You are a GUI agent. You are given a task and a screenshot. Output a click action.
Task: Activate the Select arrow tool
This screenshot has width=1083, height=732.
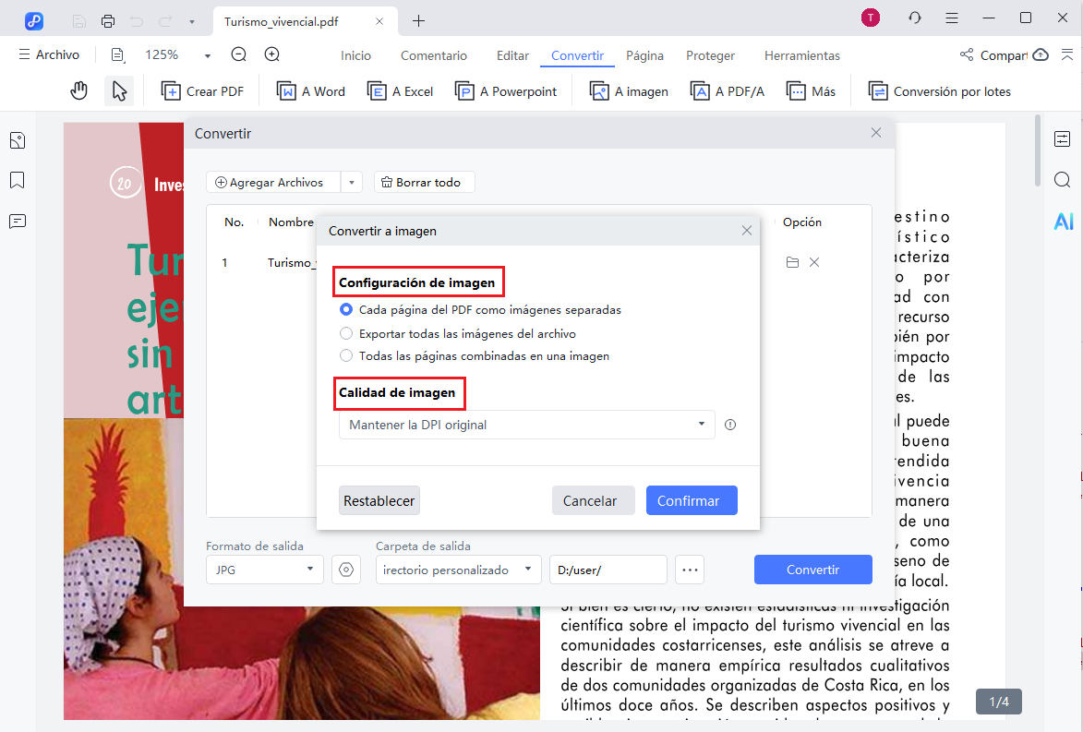[119, 90]
